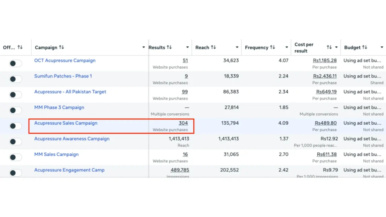This screenshot has height=217, width=386.
Task: Toggle the MM Sales Campaign switch
Action: point(15,157)
